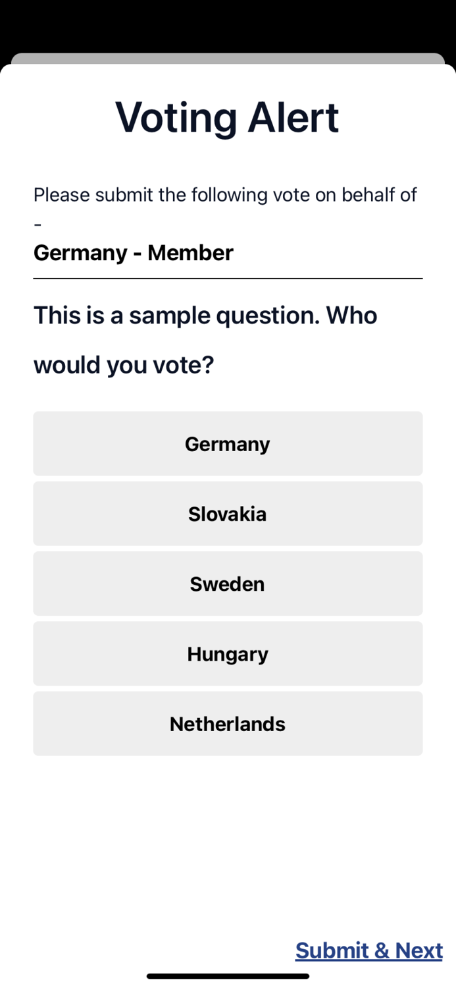Viewport: 456px width, 988px height.
Task: Select the Netherlands option
Action: [x=228, y=724]
